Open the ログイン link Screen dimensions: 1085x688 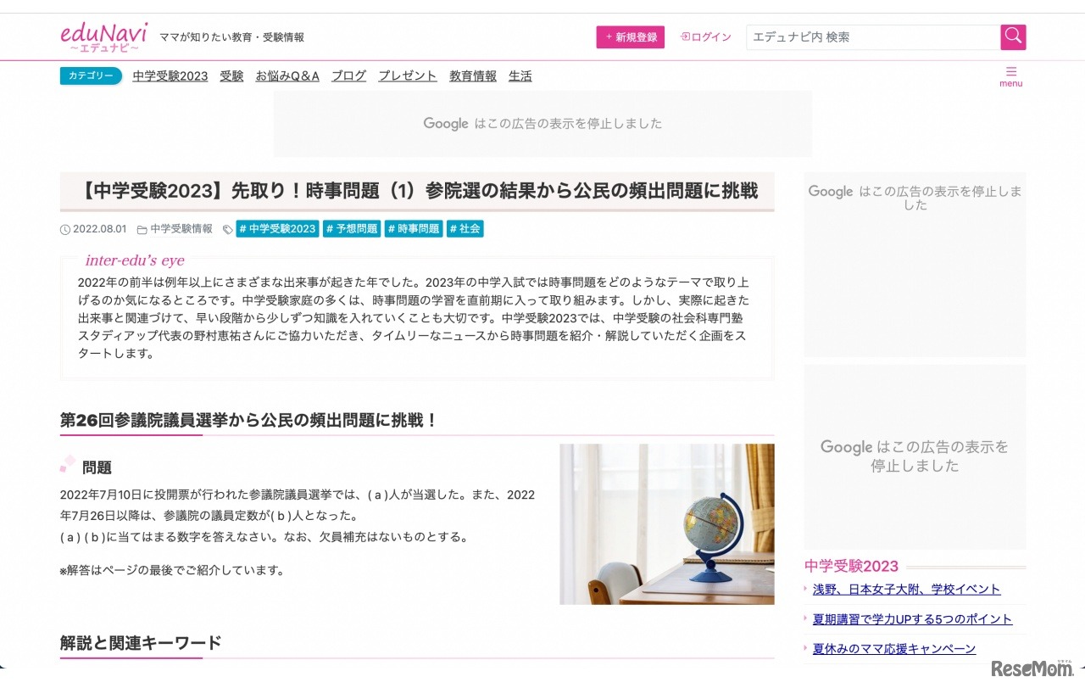coord(705,36)
